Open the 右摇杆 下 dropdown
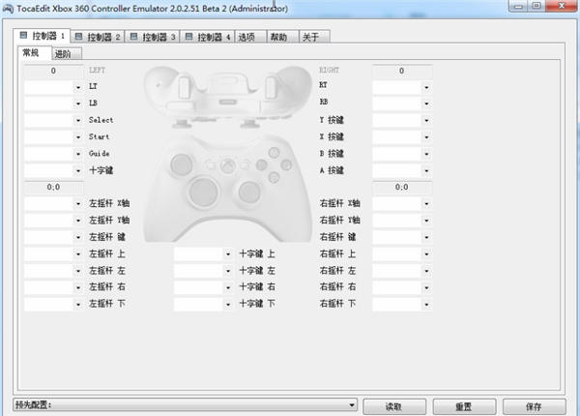Screen dimensions: 580x416 402,305
